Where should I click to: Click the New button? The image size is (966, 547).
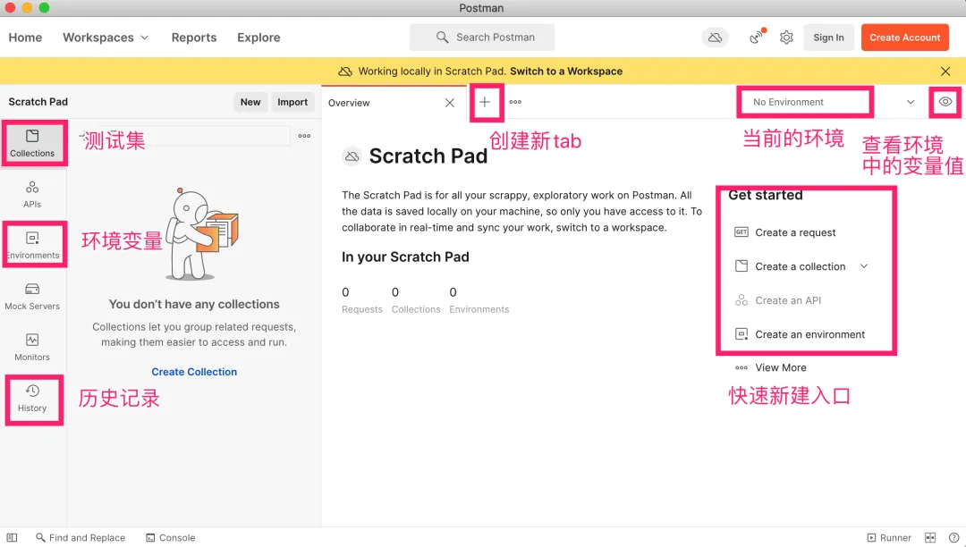[250, 102]
